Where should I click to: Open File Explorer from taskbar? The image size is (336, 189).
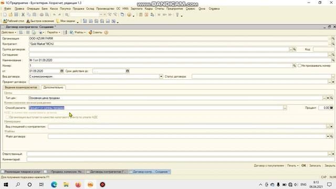pyautogui.click(x=66, y=184)
